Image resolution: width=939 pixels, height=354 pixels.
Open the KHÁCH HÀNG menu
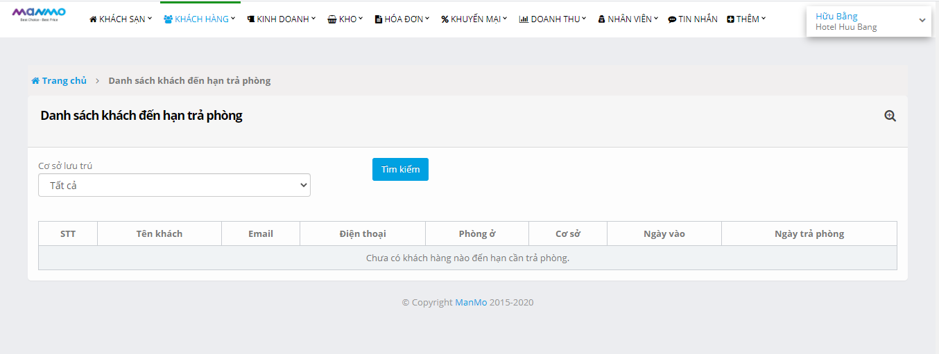click(x=200, y=19)
